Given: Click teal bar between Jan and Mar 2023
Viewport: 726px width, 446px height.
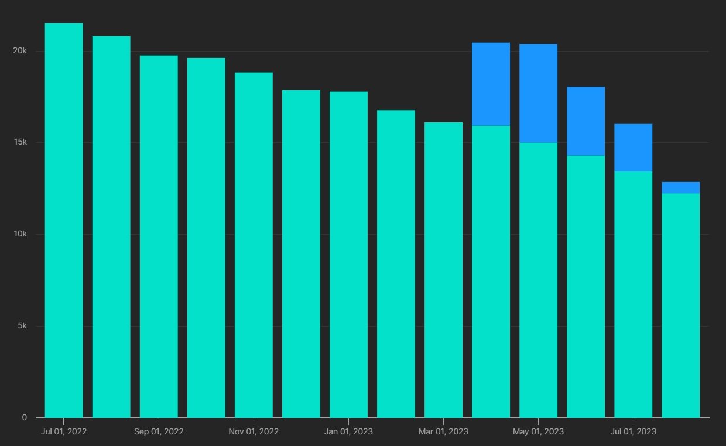Looking at the screenshot, I should pyautogui.click(x=396, y=263).
